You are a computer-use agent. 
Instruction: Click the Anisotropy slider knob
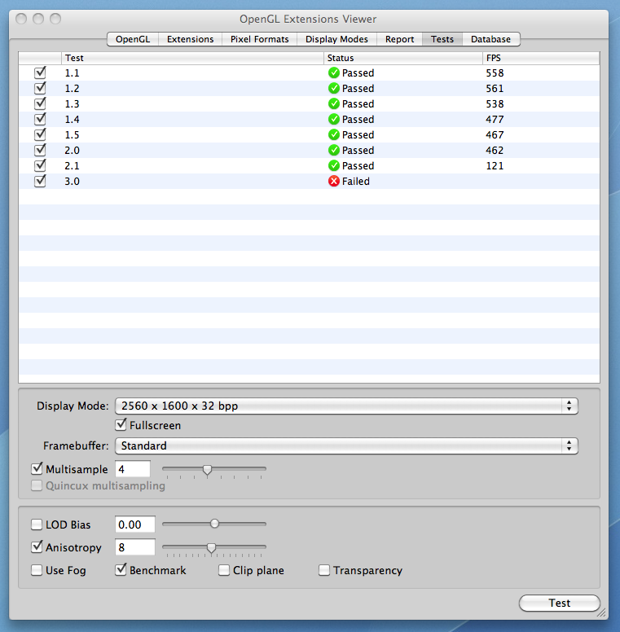point(211,548)
